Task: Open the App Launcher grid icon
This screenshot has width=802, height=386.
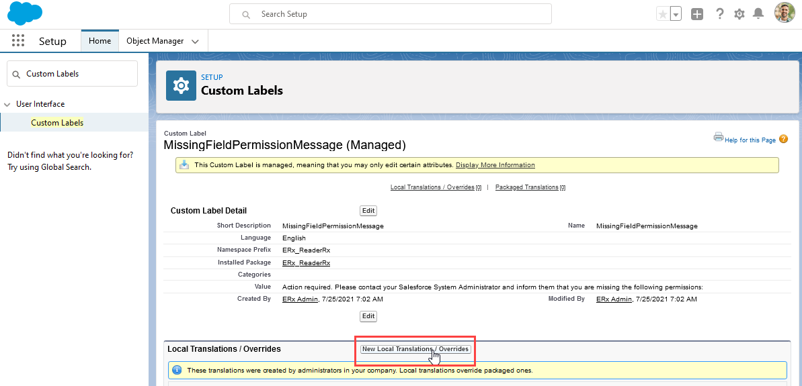Action: 18,41
